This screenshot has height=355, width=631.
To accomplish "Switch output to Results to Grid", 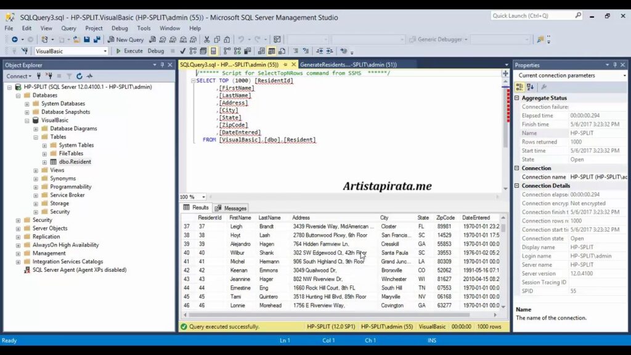I will point(272,51).
